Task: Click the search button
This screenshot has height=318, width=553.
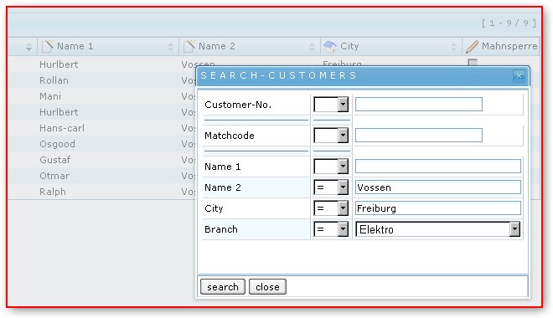Action: click(223, 287)
